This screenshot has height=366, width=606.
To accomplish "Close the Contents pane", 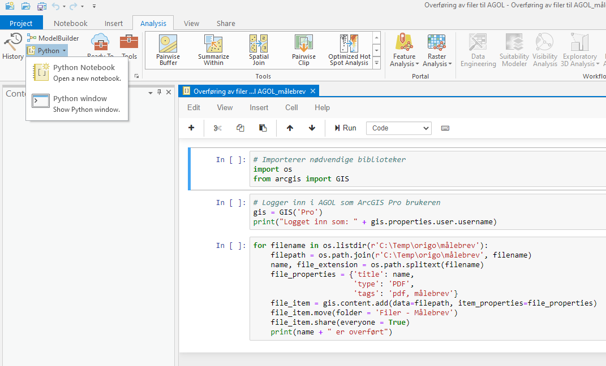I will coord(169,92).
